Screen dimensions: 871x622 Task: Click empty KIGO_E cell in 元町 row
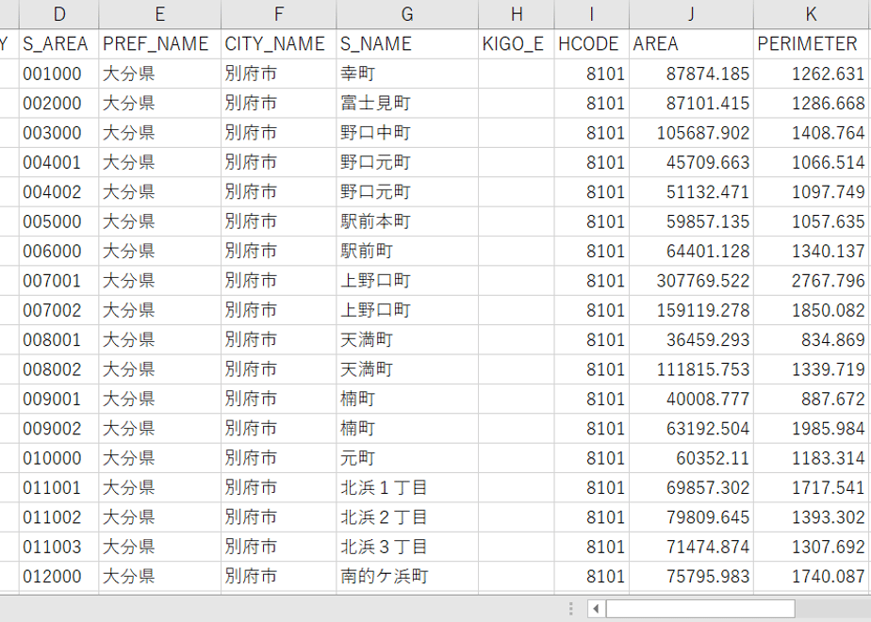(x=517, y=458)
